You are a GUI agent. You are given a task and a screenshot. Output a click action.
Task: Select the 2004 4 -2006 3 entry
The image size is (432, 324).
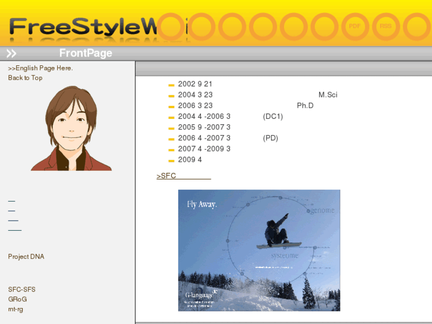point(204,117)
